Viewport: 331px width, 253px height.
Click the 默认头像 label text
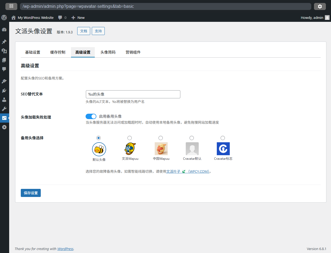point(99,160)
